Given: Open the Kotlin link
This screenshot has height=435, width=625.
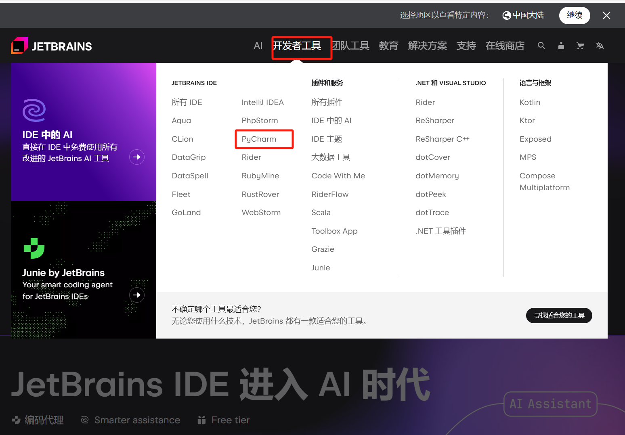Looking at the screenshot, I should coord(530,102).
